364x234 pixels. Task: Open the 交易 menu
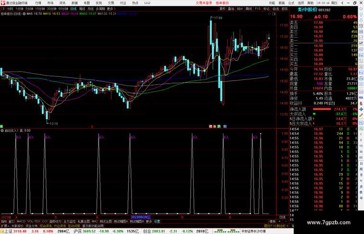click(111, 3)
